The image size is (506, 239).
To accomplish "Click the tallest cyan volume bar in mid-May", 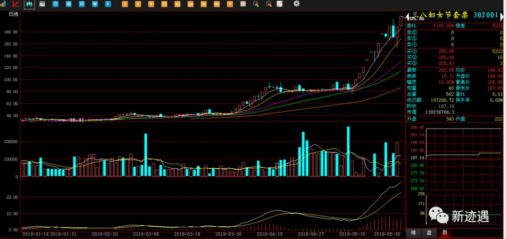I will click(x=349, y=151).
